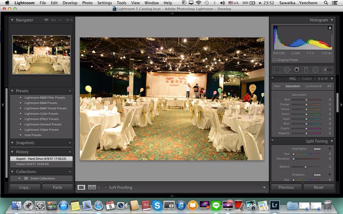Adjust the Red saturation slider
This screenshot has height=214, width=343.
306,100
